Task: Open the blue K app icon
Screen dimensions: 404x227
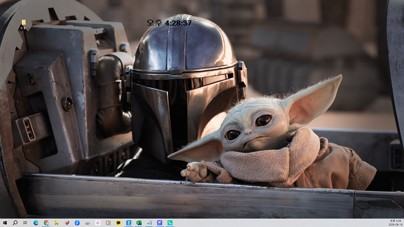Action: pyautogui.click(x=160, y=223)
